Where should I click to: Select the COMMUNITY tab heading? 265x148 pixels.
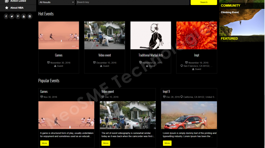pos(231,6)
